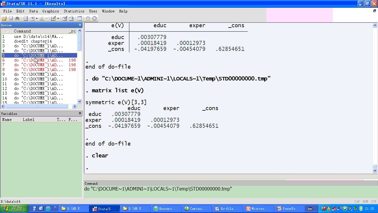The height and width of the screenshot is (213, 378).
Task: Click the Restore Down button of Results window
Action: tap(374, 11)
